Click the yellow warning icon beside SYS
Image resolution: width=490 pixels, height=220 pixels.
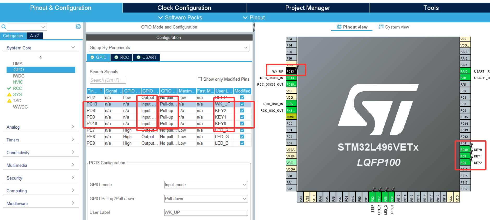[x=9, y=94]
